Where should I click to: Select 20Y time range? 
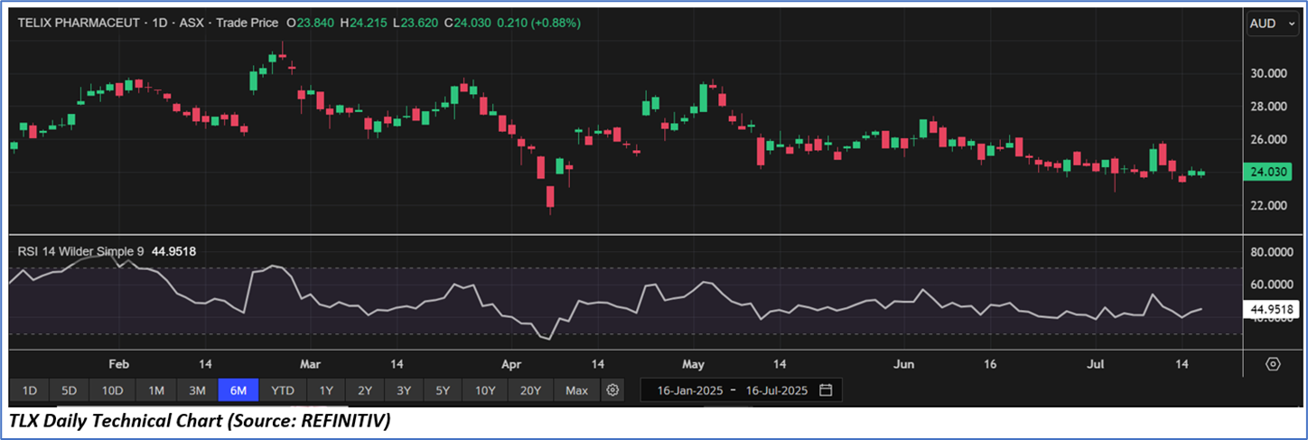(530, 390)
